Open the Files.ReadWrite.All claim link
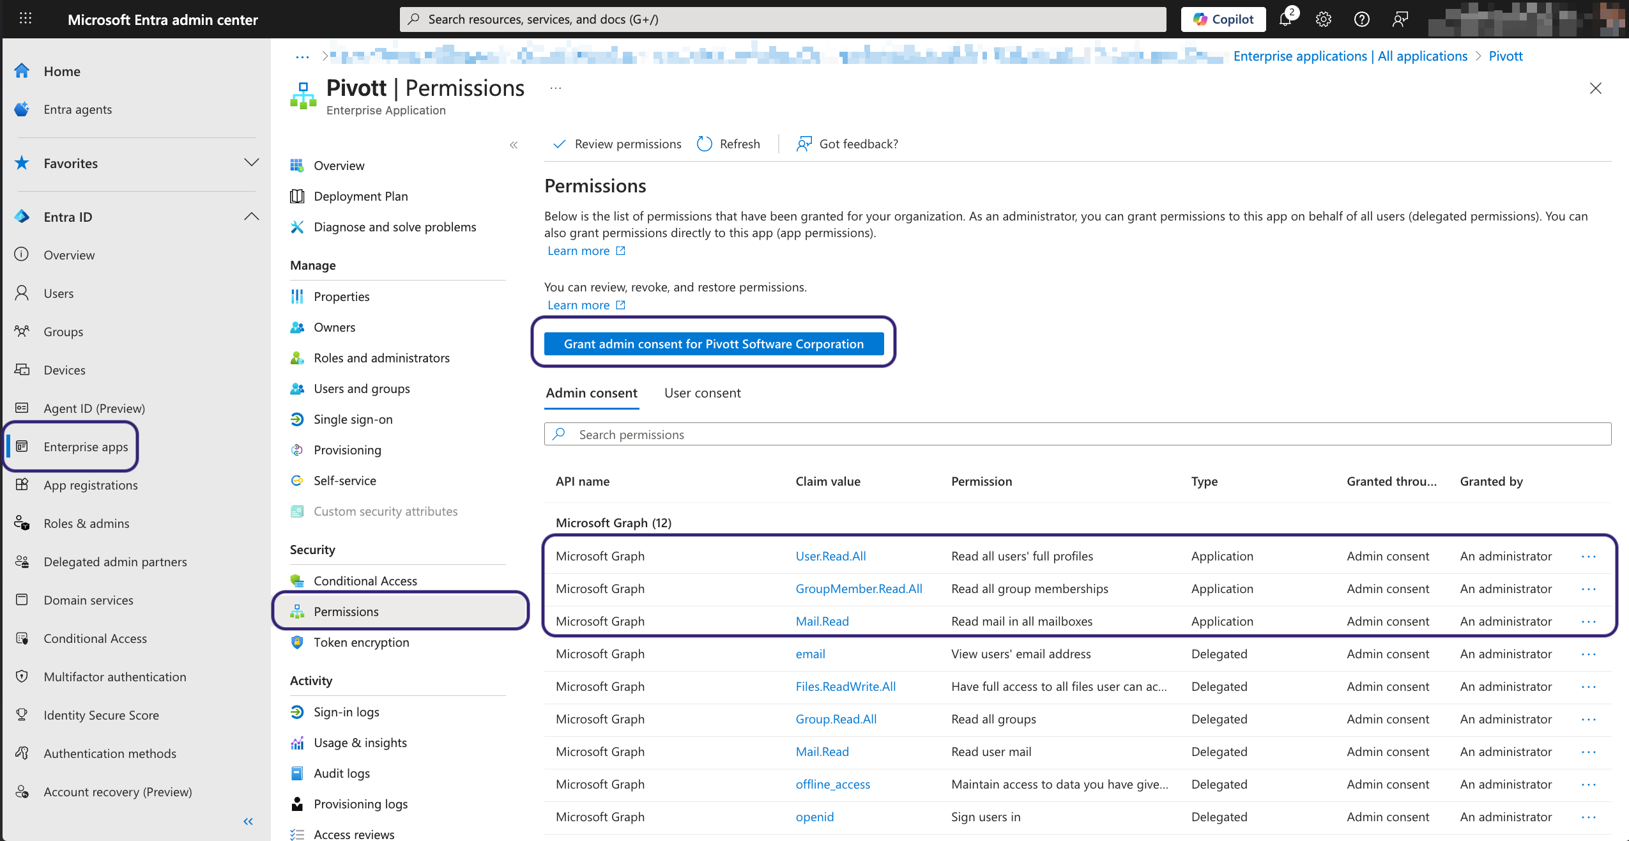 [845, 686]
